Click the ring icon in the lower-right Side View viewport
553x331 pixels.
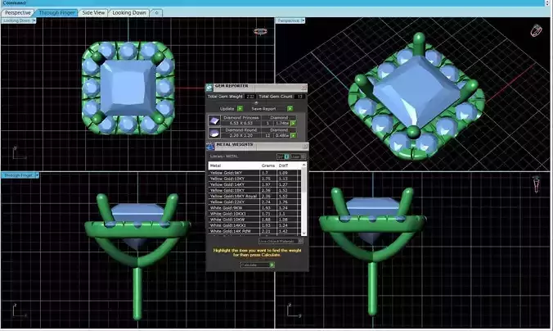pos(536,184)
